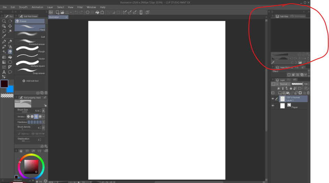Select the Fill bucket tool in toolbox
Screen dimensions: 329x183
pos(10,57)
